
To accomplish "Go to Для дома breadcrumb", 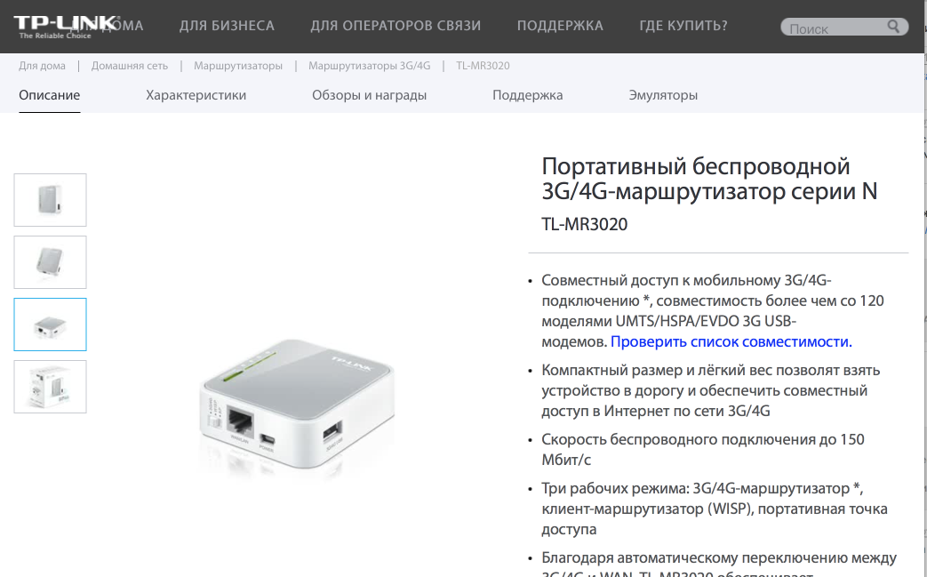I will tap(42, 66).
